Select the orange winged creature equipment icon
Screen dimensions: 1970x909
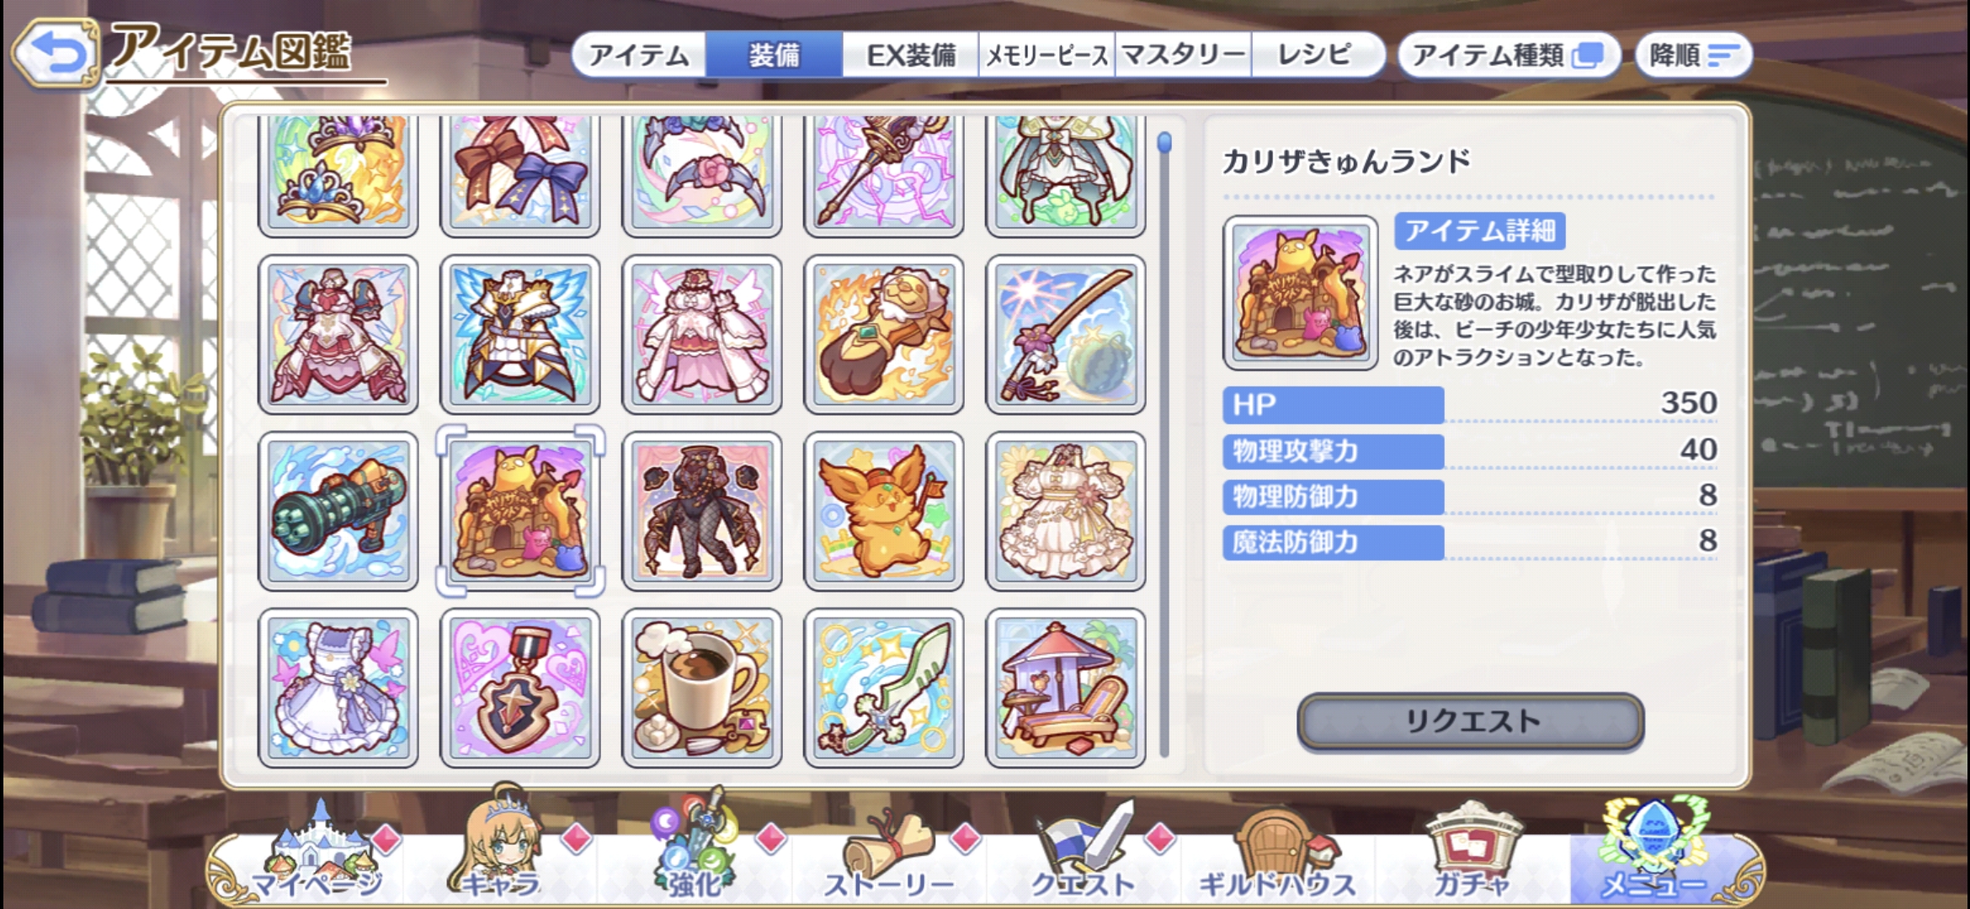[x=884, y=511]
